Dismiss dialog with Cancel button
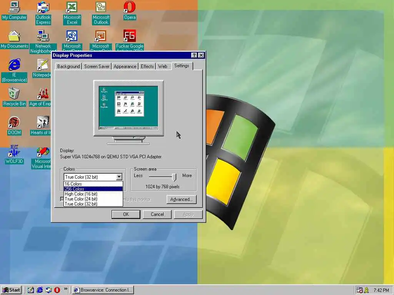394x295 pixels. [x=157, y=214]
